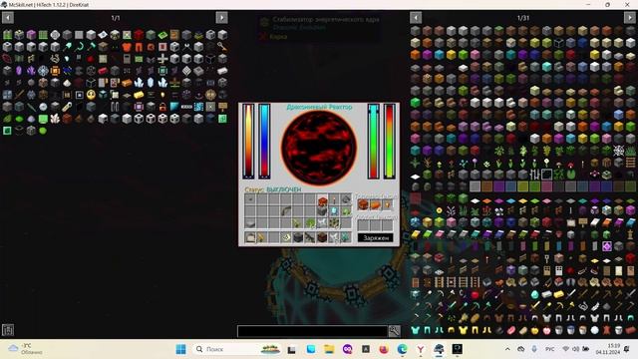Screen dimensions: 638x359
Task: Pick the orange padlock item in bookmarks
Action: [x=162, y=107]
